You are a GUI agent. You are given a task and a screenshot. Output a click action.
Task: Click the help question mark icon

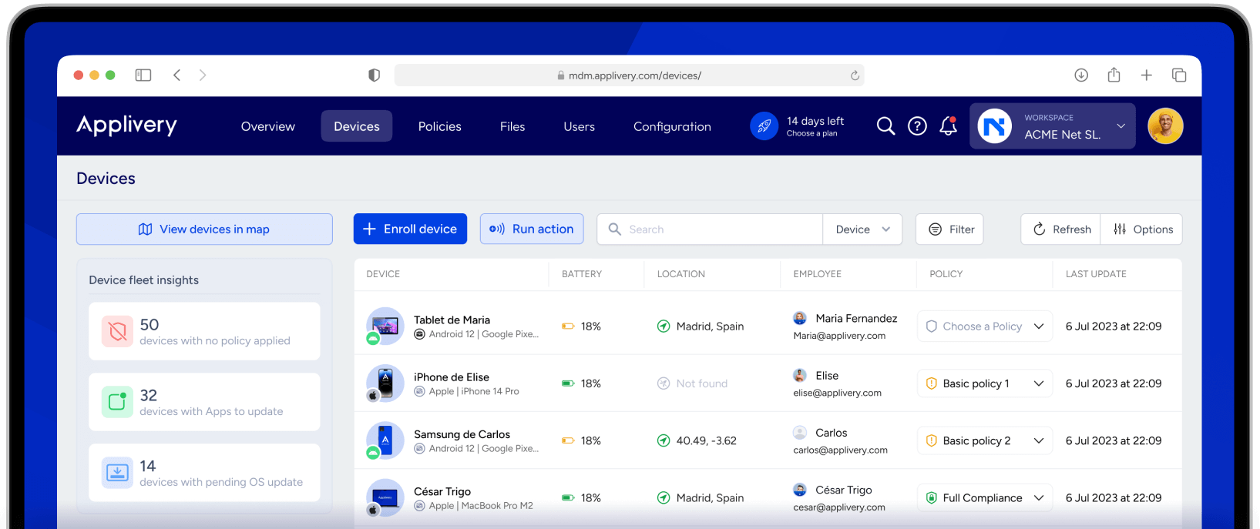[x=917, y=126]
